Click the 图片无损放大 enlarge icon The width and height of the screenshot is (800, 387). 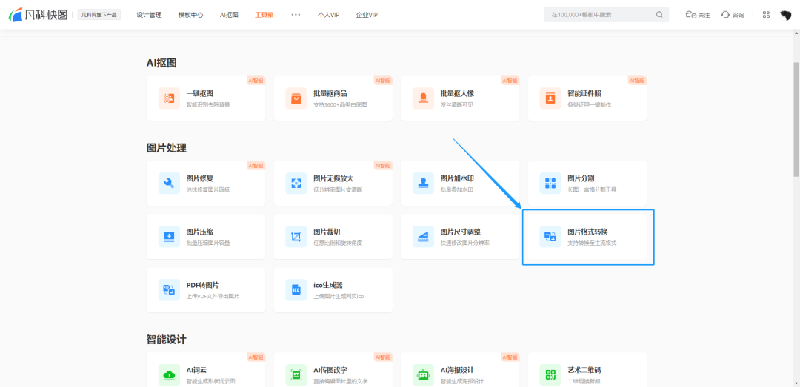pyautogui.click(x=296, y=183)
